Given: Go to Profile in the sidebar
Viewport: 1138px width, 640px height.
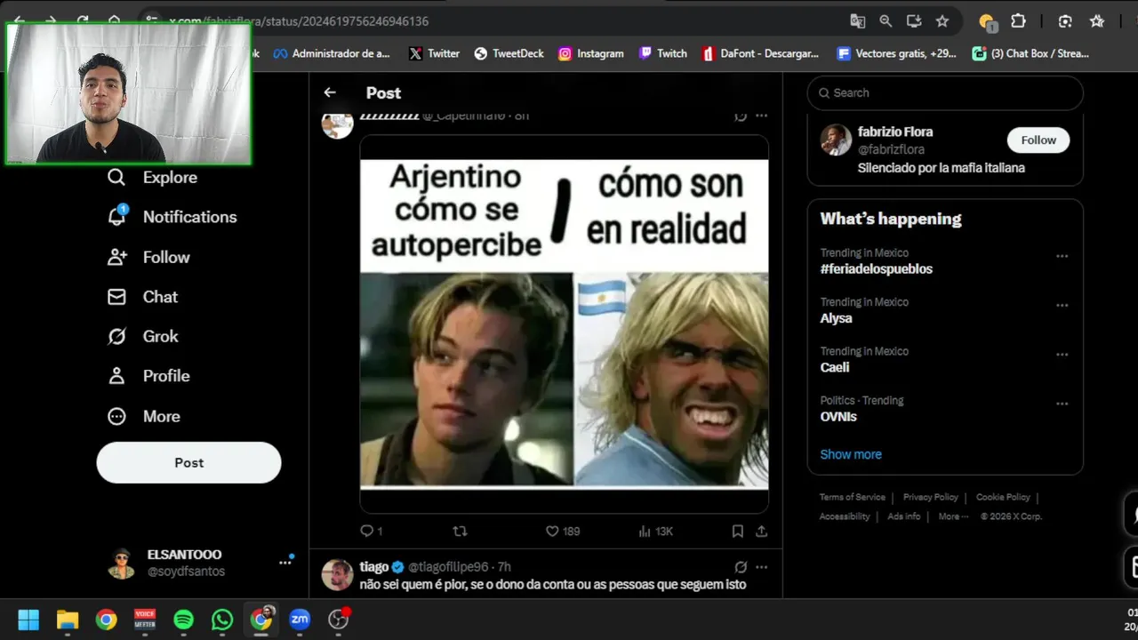Looking at the screenshot, I should pyautogui.click(x=148, y=376).
